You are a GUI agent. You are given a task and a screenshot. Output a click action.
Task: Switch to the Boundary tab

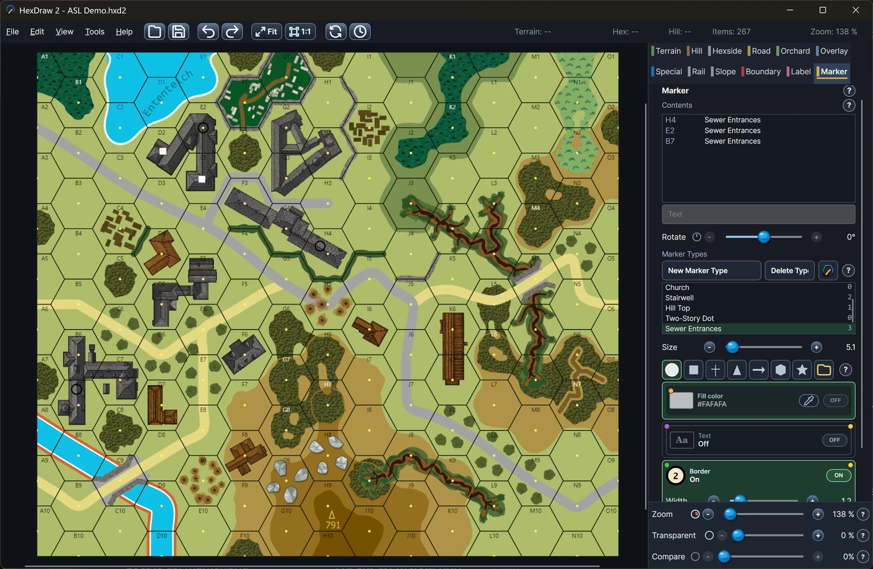point(762,72)
